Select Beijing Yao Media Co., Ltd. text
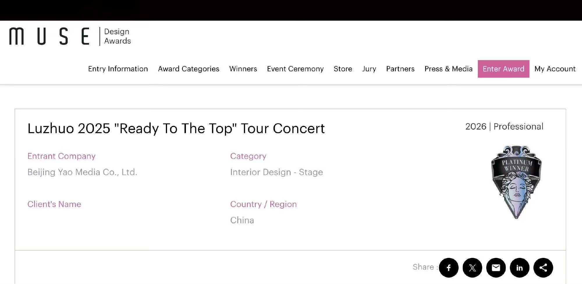 point(82,172)
